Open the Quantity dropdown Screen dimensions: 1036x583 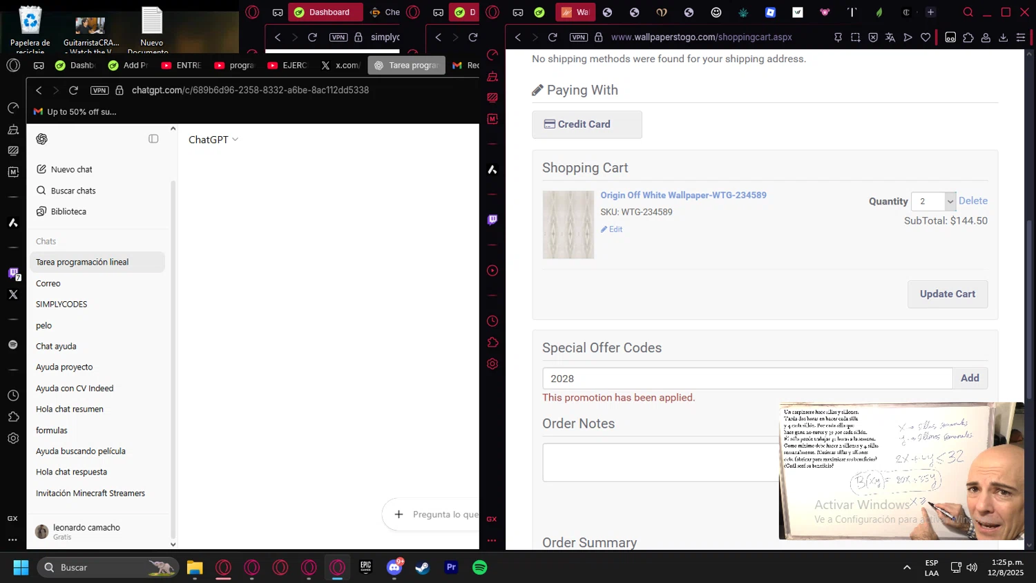933,201
